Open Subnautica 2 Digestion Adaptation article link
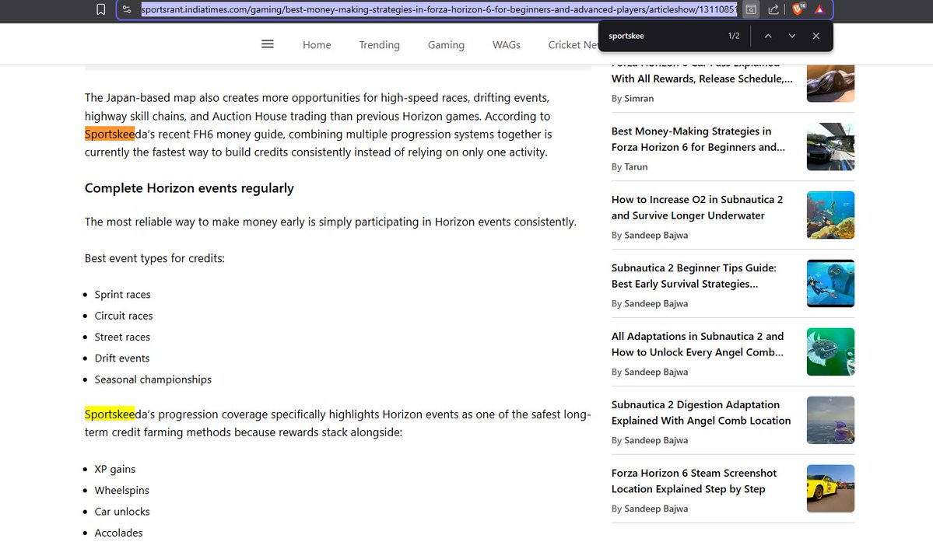The image size is (933, 549). coord(701,413)
